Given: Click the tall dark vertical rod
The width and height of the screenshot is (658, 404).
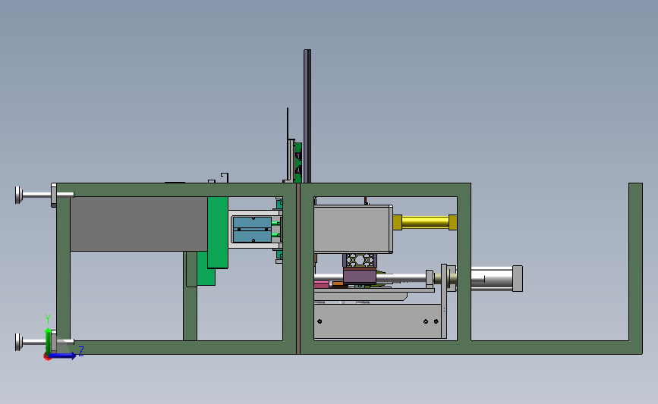Looking at the screenshot, I should [307, 116].
